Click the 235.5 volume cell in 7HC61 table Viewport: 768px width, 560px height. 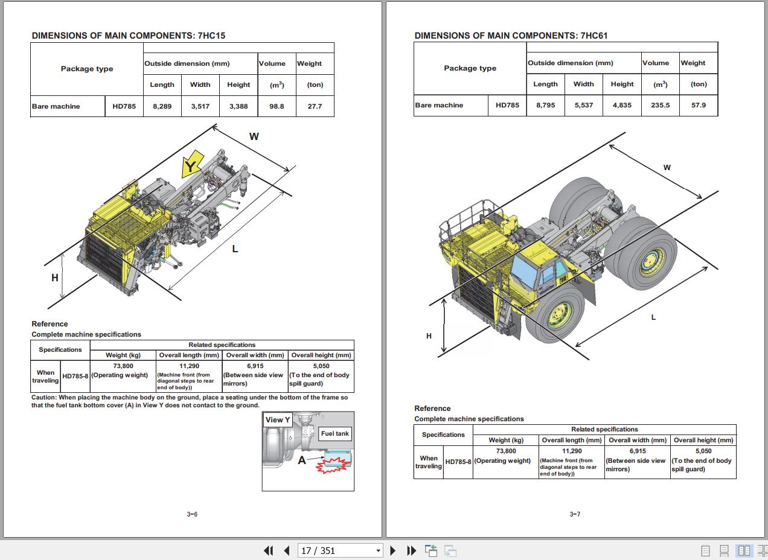[660, 105]
